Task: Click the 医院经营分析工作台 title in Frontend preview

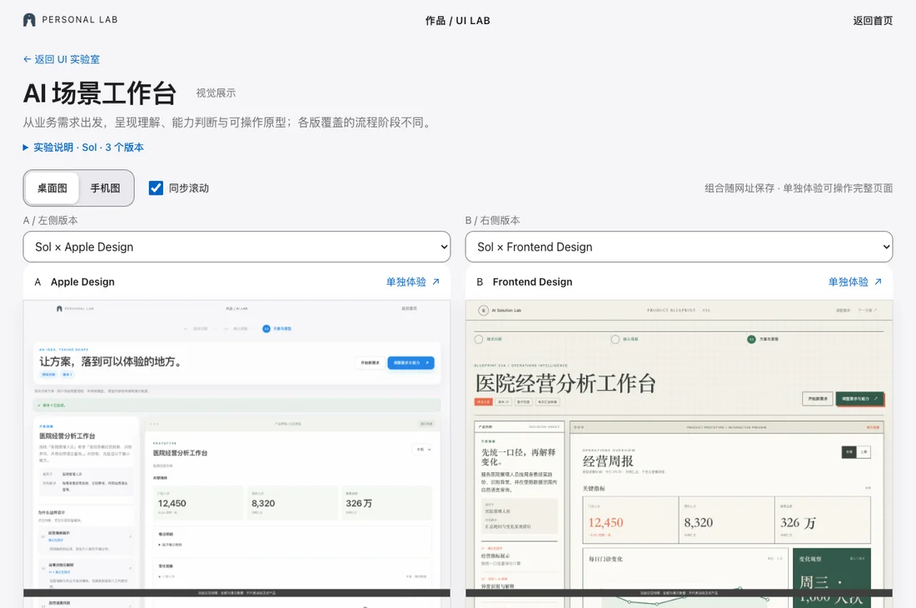Action: (x=565, y=384)
